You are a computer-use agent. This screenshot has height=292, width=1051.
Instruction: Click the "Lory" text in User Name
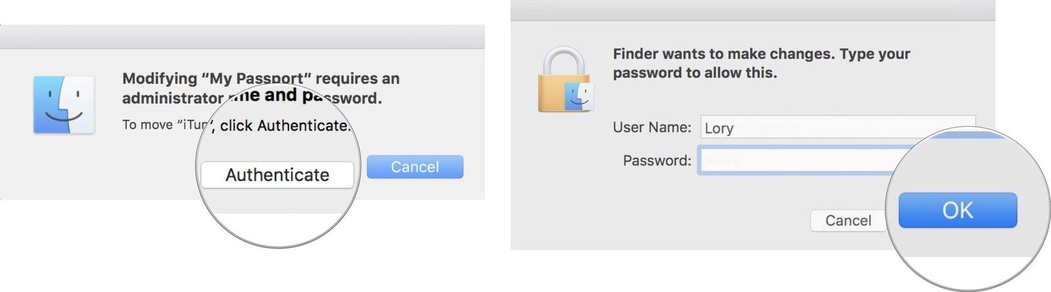pyautogui.click(x=719, y=128)
